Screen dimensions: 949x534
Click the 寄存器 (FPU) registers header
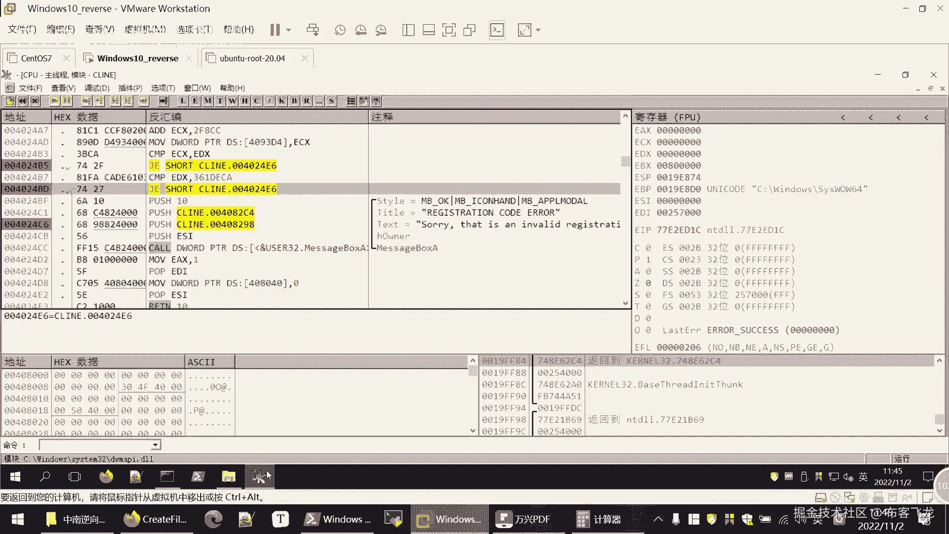(667, 117)
